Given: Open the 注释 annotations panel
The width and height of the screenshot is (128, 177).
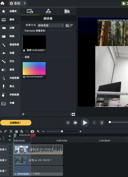Looking at the screenshot, I should coord(10,28).
